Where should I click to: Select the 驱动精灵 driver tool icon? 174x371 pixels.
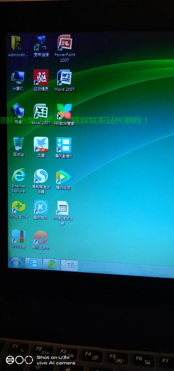(x=41, y=77)
